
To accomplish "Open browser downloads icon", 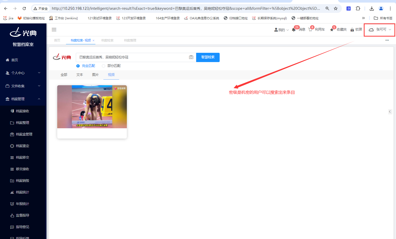I will [x=372, y=8].
